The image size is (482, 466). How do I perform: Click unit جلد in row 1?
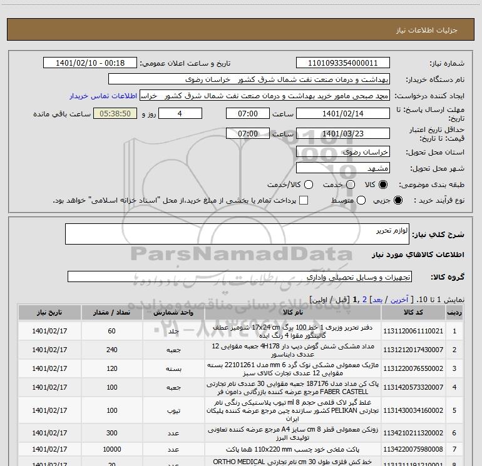click(x=173, y=332)
